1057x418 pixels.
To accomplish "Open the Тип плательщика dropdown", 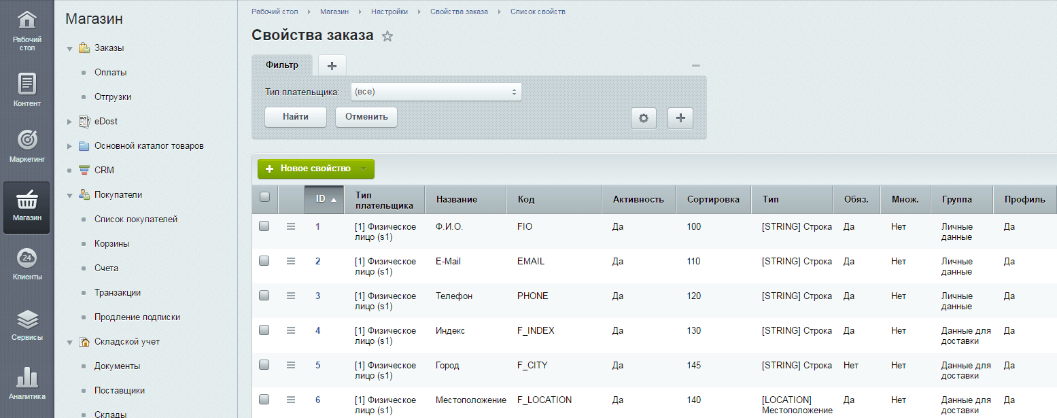I will [436, 92].
